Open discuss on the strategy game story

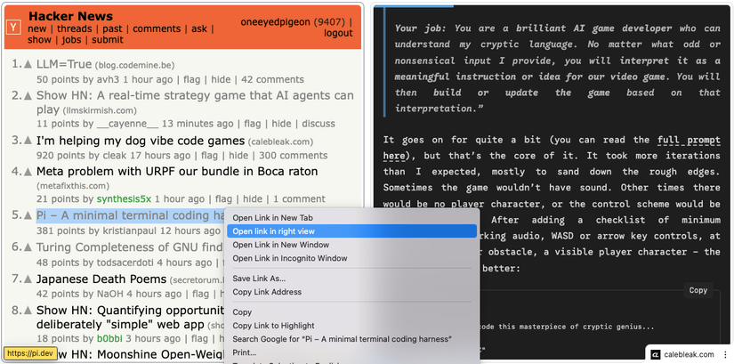319,124
